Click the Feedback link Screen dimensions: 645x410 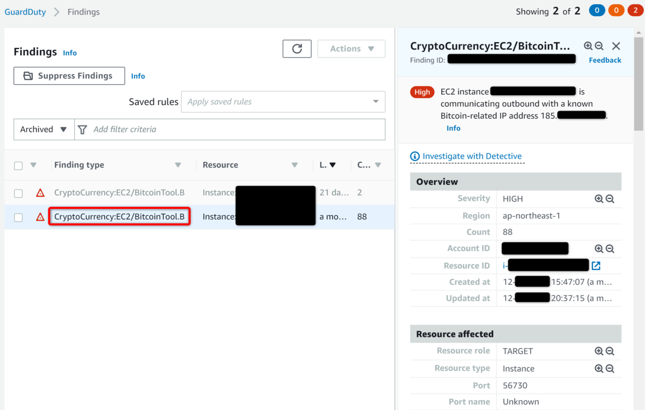tap(605, 60)
